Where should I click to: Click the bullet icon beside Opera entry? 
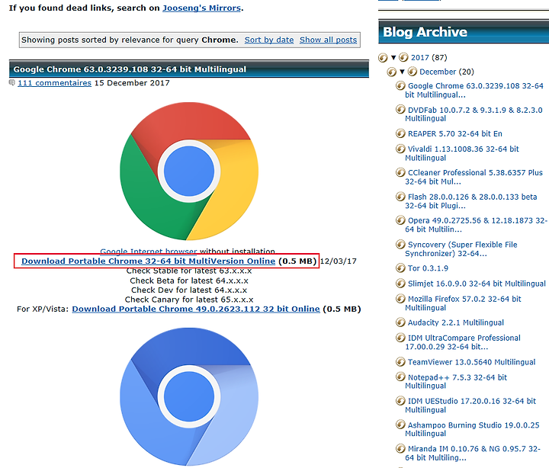[400, 220]
